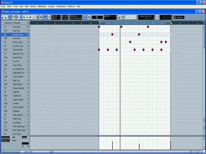Toggle the blue Snap button
The image size is (206, 154).
pos(85,18)
